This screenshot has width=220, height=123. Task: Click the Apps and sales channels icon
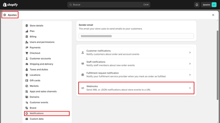point(27,91)
